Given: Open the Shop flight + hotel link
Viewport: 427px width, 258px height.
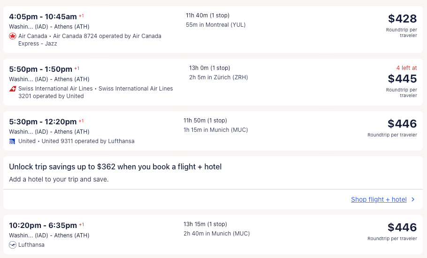Looking at the screenshot, I should 379,199.
